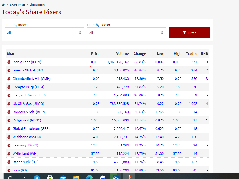The width and height of the screenshot is (239, 179).
Task: Click RNS count 4 for UKOG
Action: (x=207, y=104)
